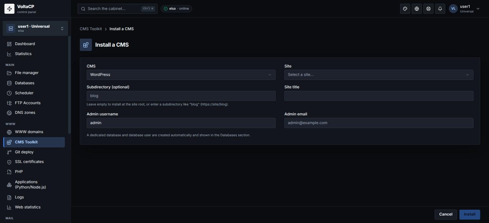The image size is (489, 223).
Task: Focus the Search the cabinet field
Action: pyautogui.click(x=118, y=9)
